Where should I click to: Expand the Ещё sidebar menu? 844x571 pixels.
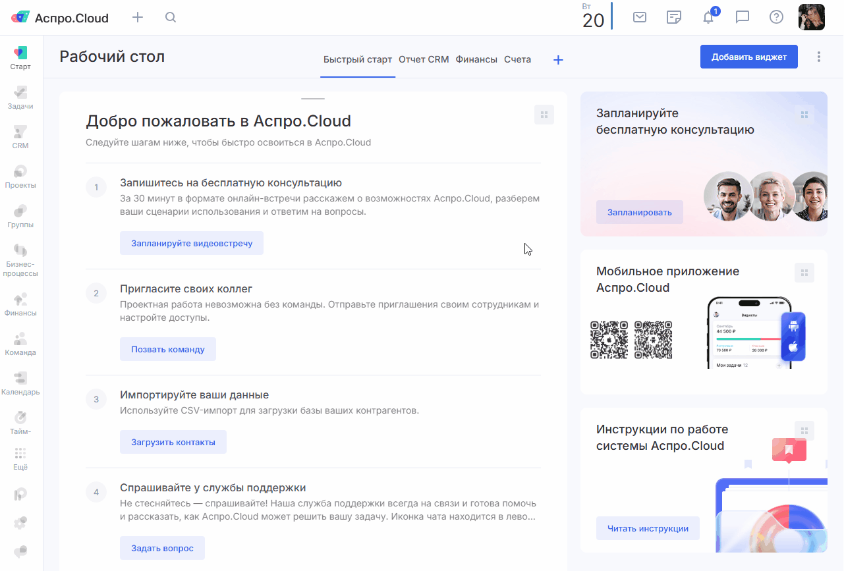pyautogui.click(x=20, y=458)
